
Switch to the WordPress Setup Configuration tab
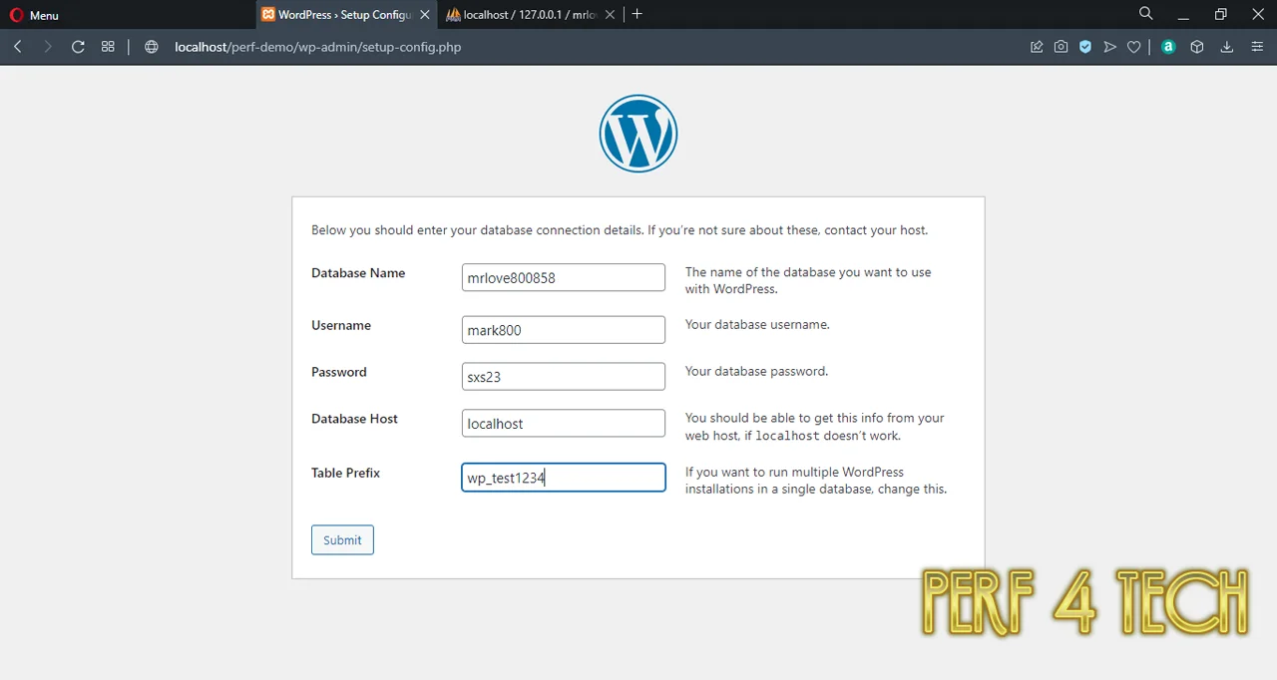pos(345,15)
